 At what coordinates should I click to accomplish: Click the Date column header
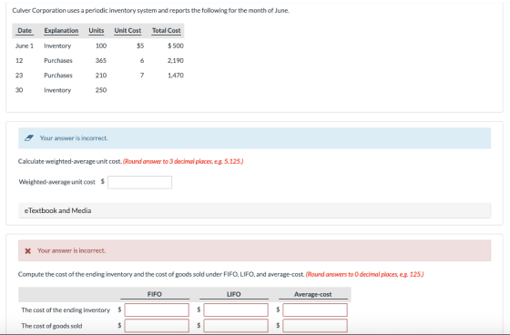(x=25, y=31)
